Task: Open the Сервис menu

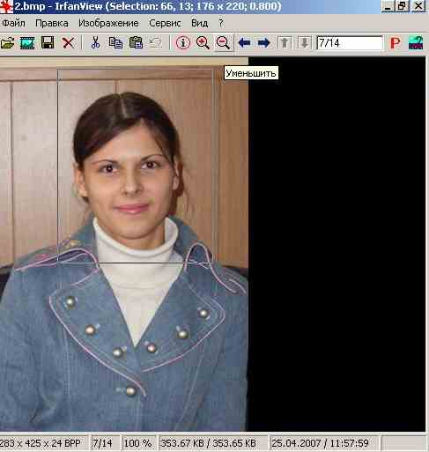Action: click(165, 23)
